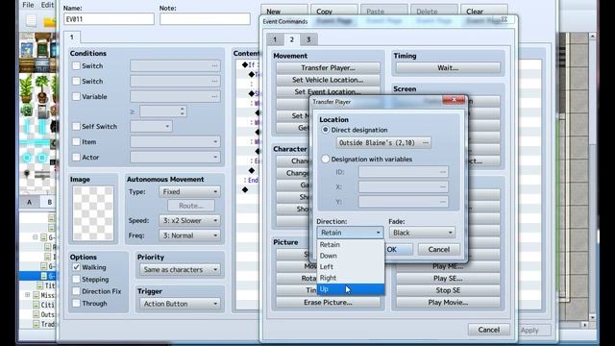The width and height of the screenshot is (615, 346).
Task: Click the Play Movie button
Action: tap(448, 303)
